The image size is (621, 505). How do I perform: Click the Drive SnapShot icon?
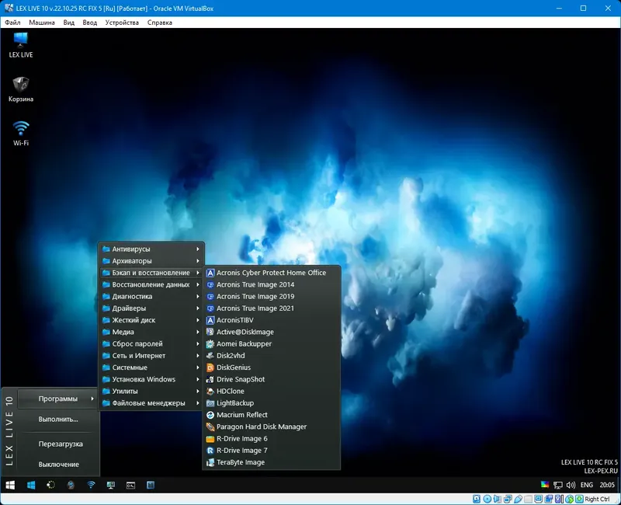210,380
